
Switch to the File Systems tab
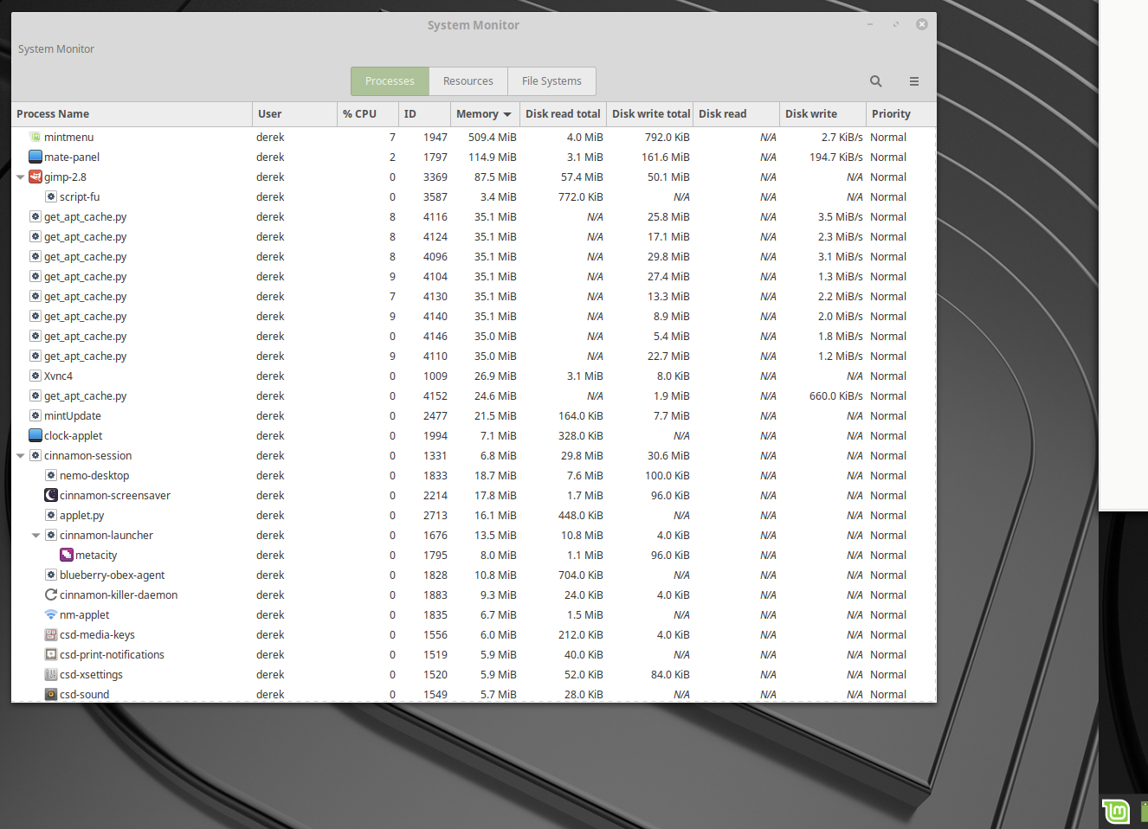pos(551,81)
